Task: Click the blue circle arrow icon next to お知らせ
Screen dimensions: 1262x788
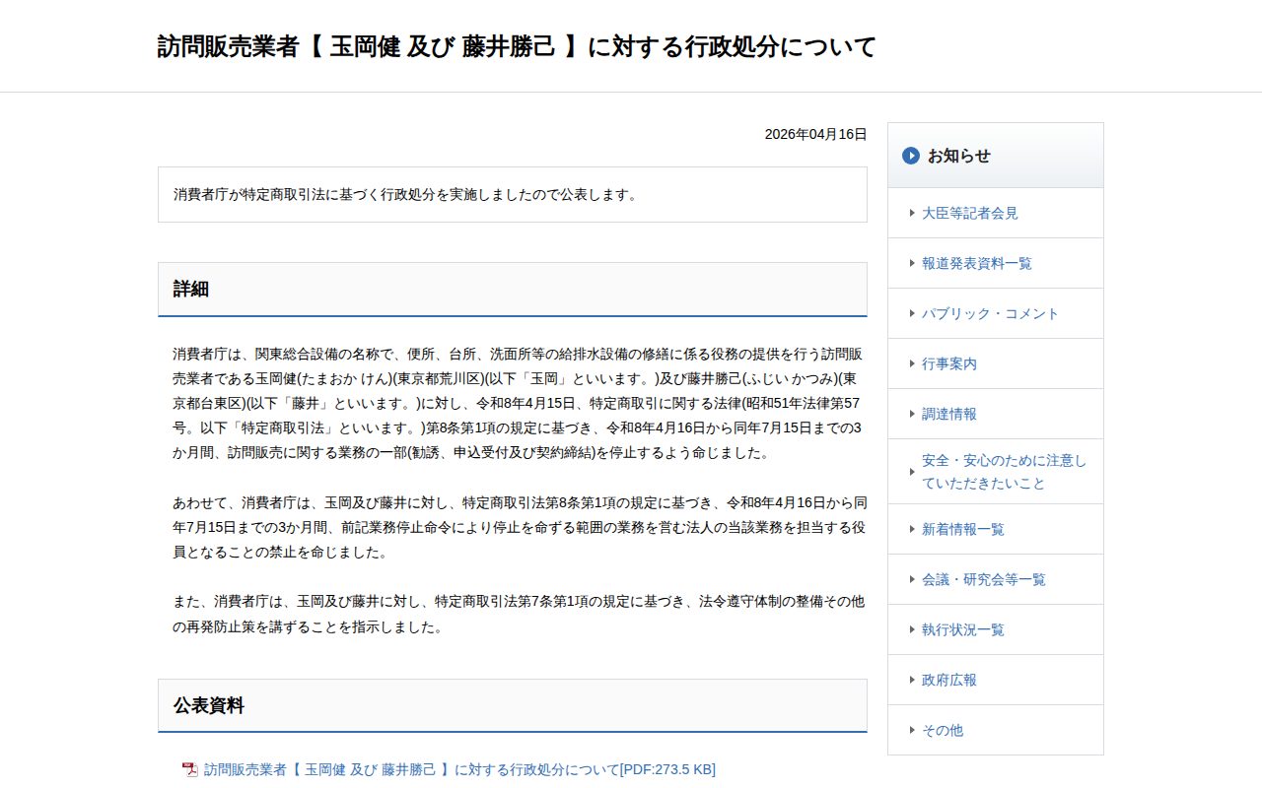Action: tap(911, 156)
